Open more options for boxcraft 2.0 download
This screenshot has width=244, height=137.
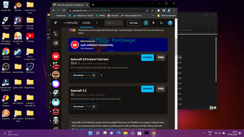[x=101, y=75]
